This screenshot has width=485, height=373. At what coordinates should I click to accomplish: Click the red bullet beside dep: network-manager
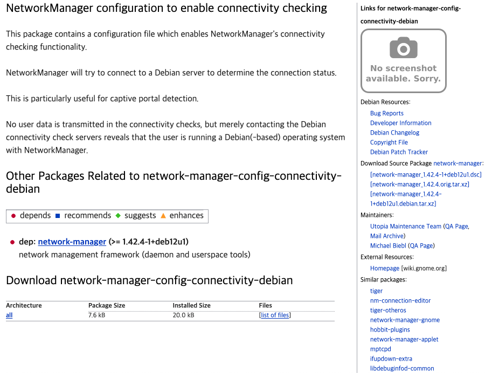12,242
